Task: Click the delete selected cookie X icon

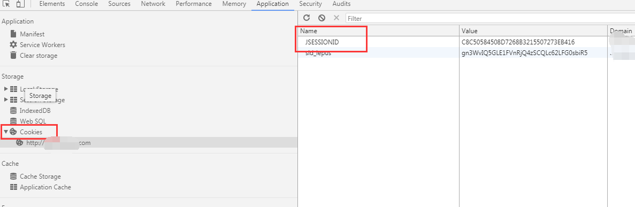Action: click(336, 18)
